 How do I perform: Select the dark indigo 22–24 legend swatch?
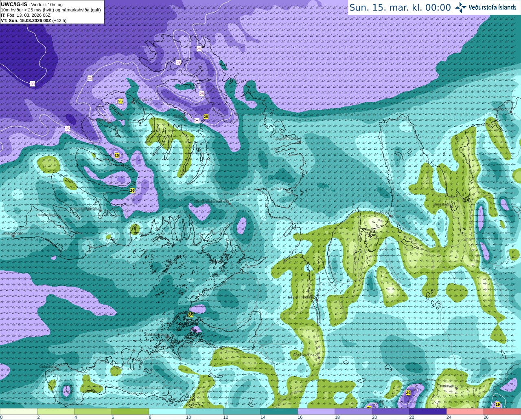click(428, 412)
